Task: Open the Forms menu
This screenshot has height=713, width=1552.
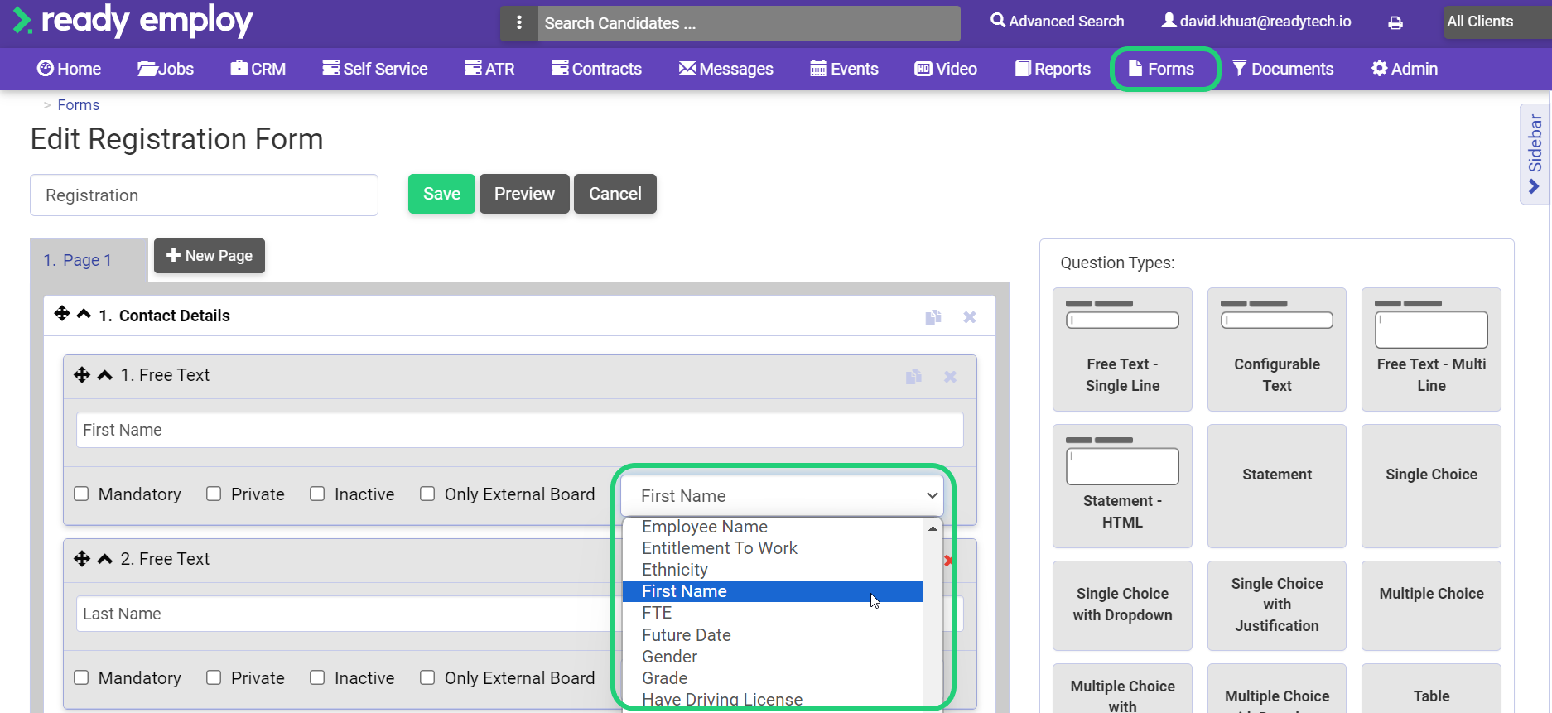Action: (x=1164, y=69)
